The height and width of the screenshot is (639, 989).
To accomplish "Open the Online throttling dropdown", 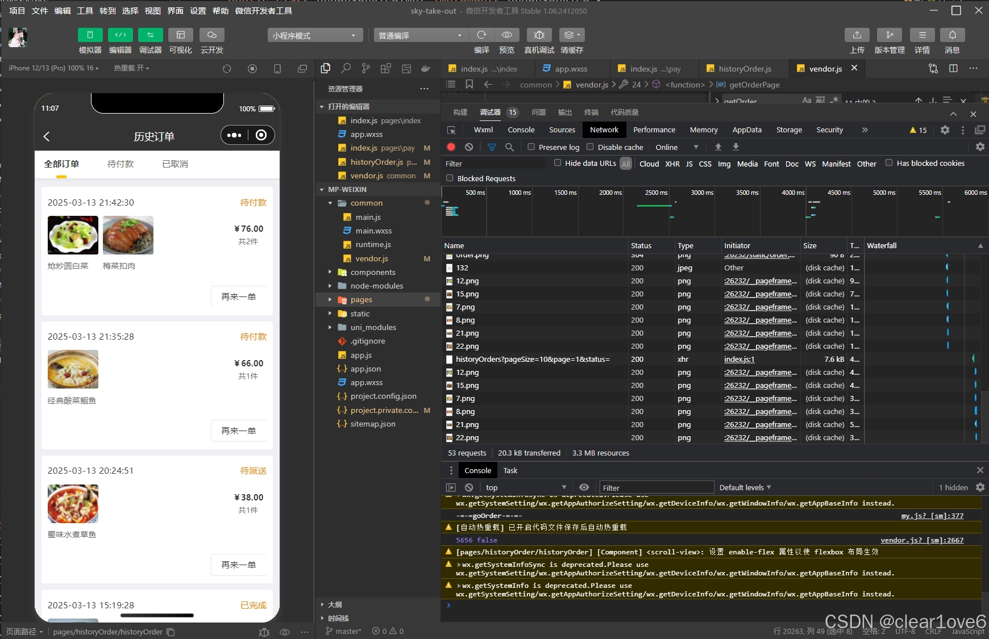I will point(676,147).
